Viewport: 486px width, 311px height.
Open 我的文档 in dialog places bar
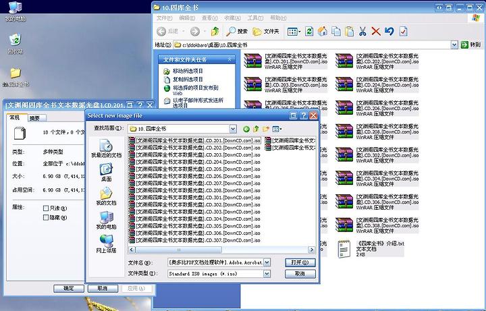click(106, 196)
